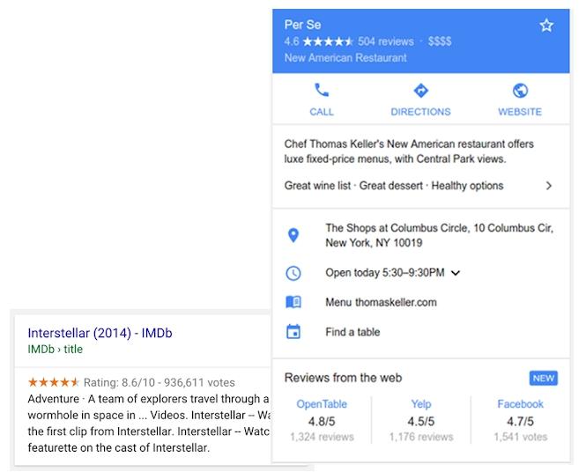The width and height of the screenshot is (586, 472).
Task: Open Facebook reviews link
Action: tap(520, 404)
